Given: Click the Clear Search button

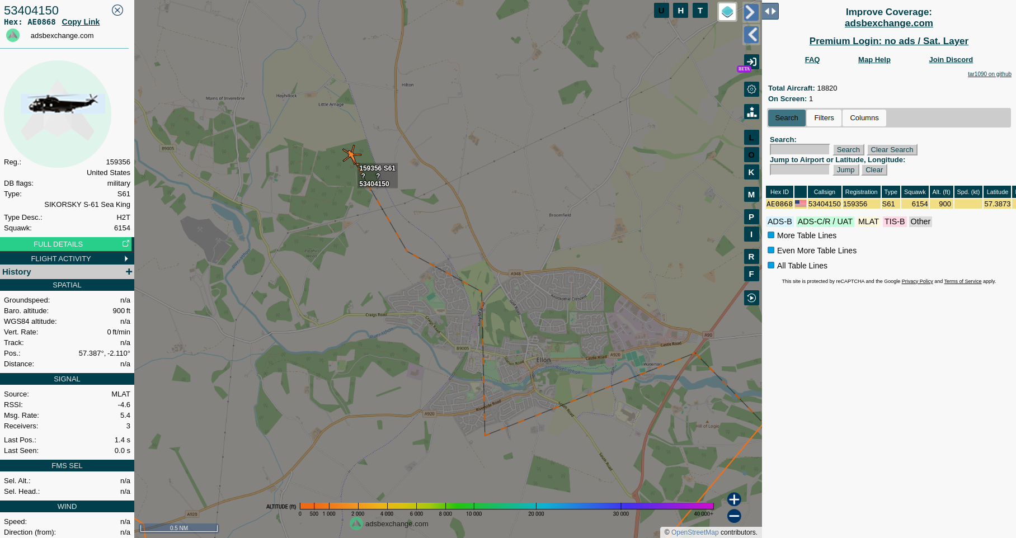Looking at the screenshot, I should tap(892, 150).
